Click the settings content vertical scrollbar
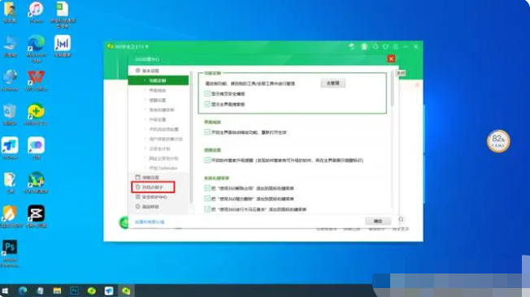530x297 pixels. (392, 88)
